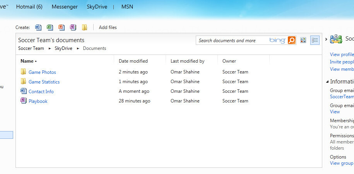
Task: Open Messenger from top navigation
Action: 65,7
